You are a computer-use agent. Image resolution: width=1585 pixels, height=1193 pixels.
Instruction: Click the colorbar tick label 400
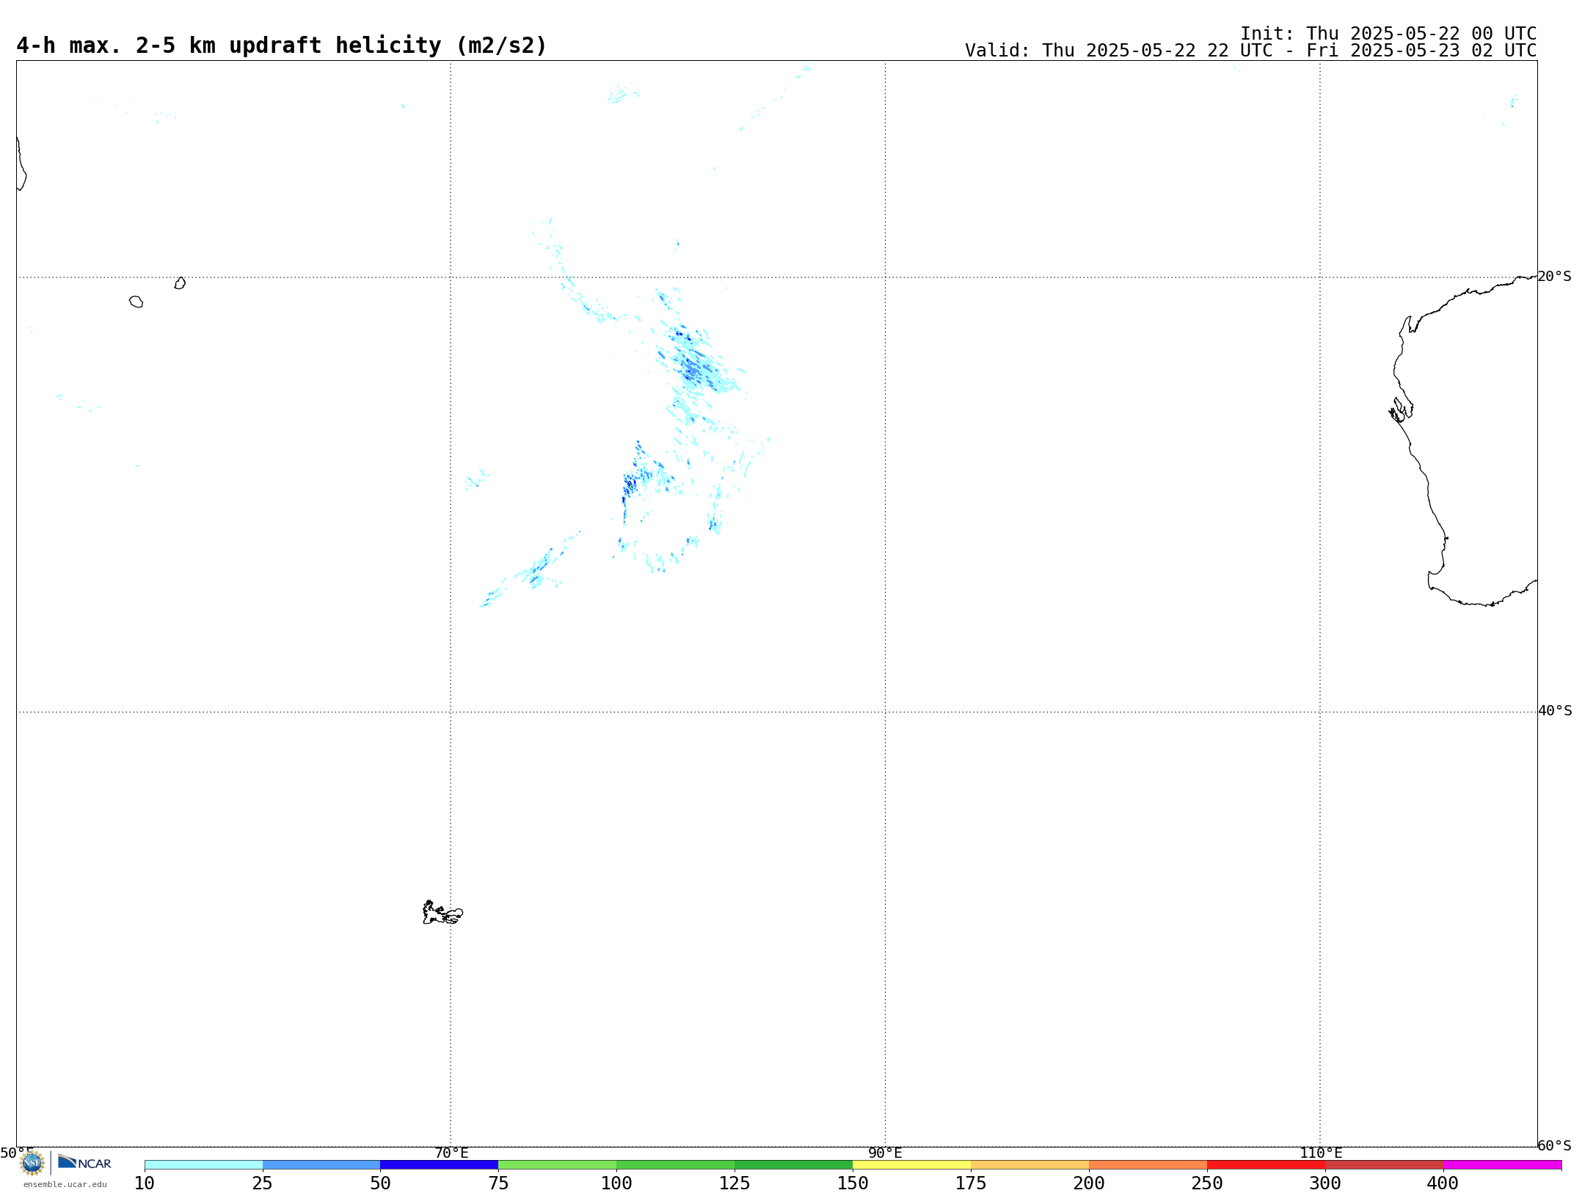click(1443, 1183)
